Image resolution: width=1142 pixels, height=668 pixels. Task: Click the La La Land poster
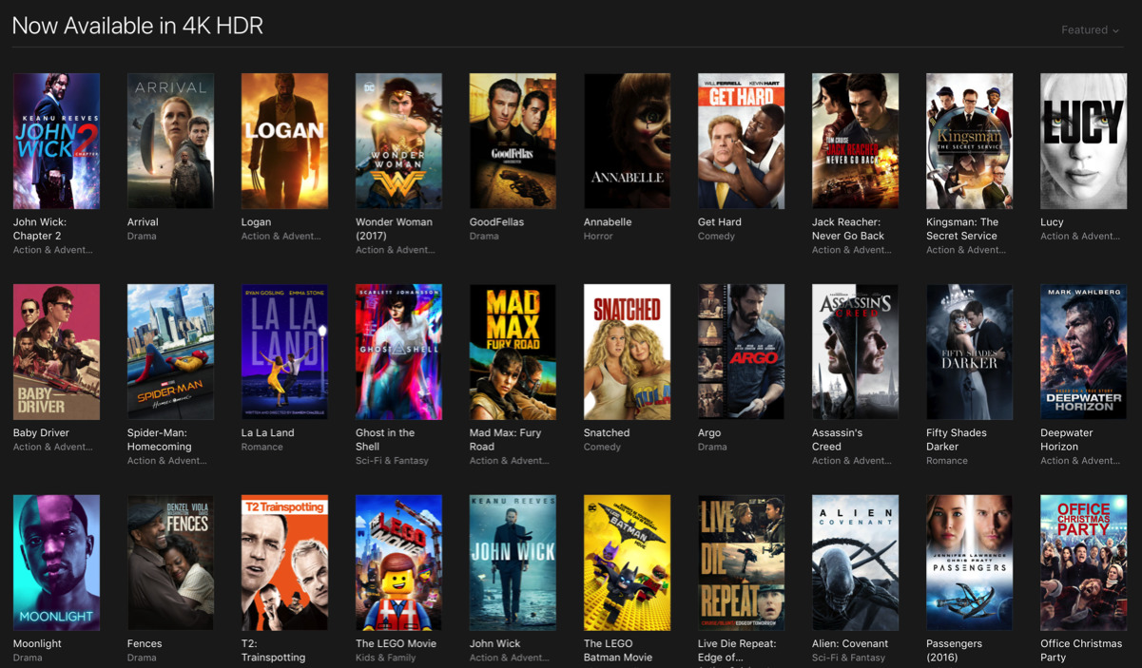pyautogui.click(x=284, y=352)
